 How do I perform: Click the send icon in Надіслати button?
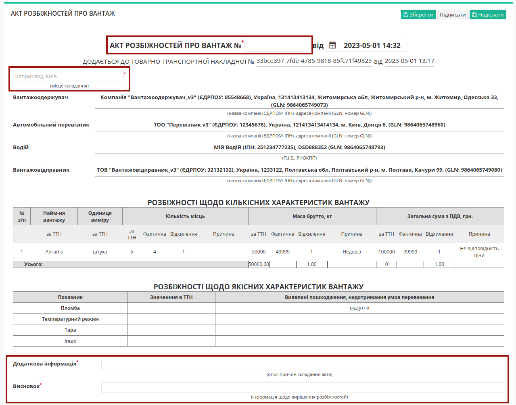[474, 15]
